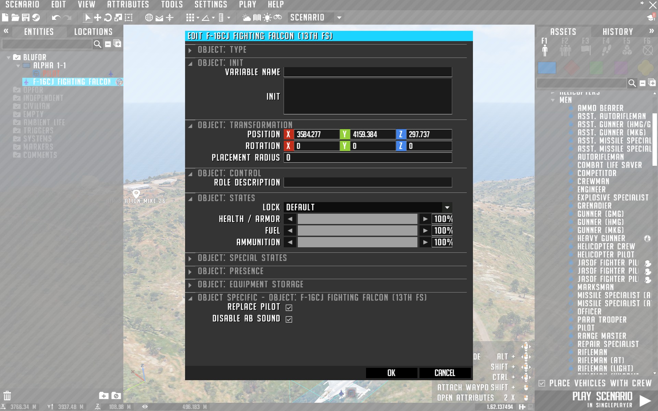This screenshot has width=658, height=411.
Task: Select the Move widget tool
Action: (x=98, y=17)
